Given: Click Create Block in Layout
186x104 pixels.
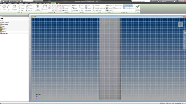Looking at the screenshot, I should [x=97, y=10].
